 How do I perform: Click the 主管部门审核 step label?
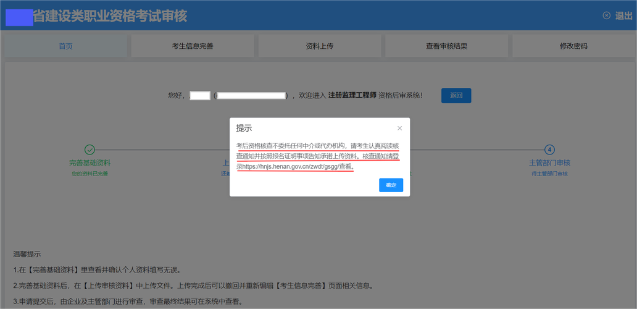pos(549,163)
